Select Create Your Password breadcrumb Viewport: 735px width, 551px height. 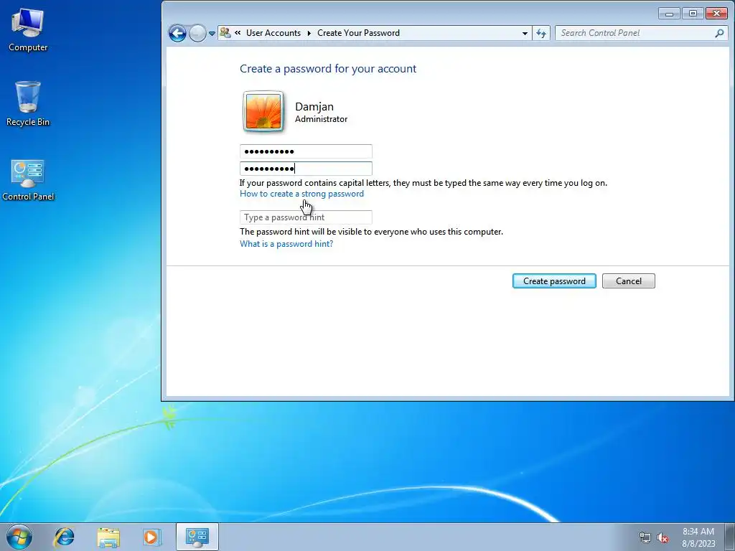pyautogui.click(x=358, y=33)
